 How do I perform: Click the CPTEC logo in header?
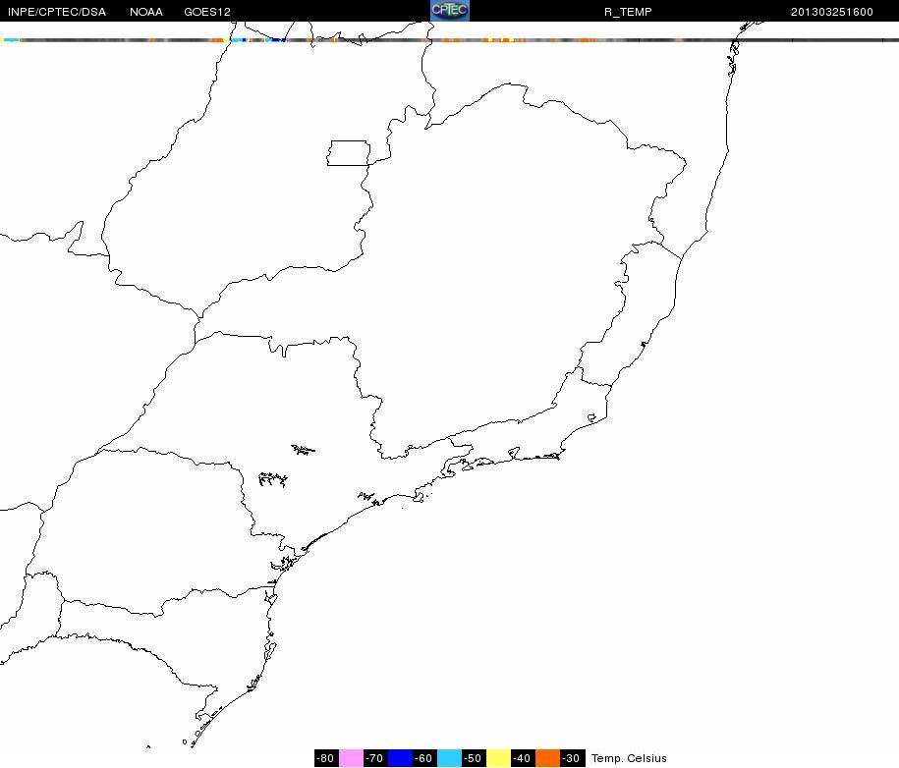[x=450, y=11]
